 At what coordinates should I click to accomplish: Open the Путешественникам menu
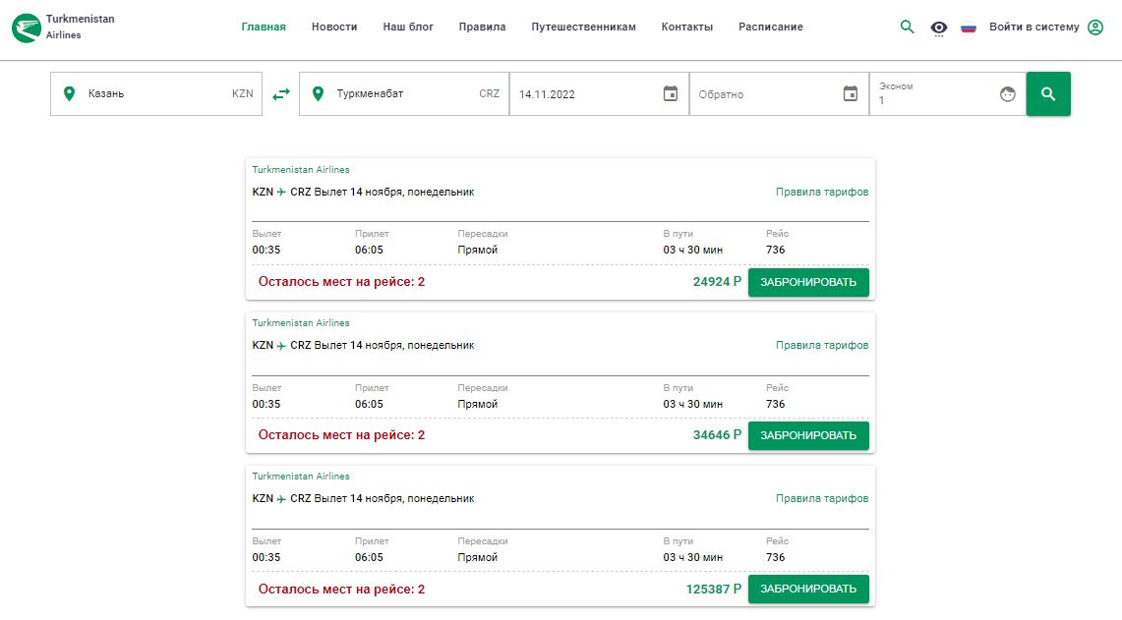tap(583, 28)
